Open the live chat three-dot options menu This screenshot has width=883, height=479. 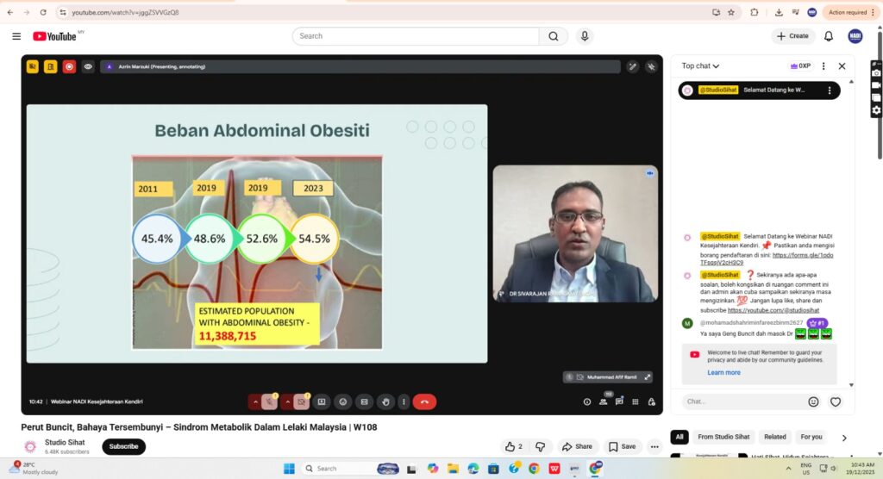824,66
